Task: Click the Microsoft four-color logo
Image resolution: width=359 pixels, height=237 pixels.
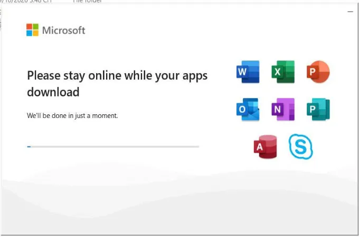Action: click(32, 30)
